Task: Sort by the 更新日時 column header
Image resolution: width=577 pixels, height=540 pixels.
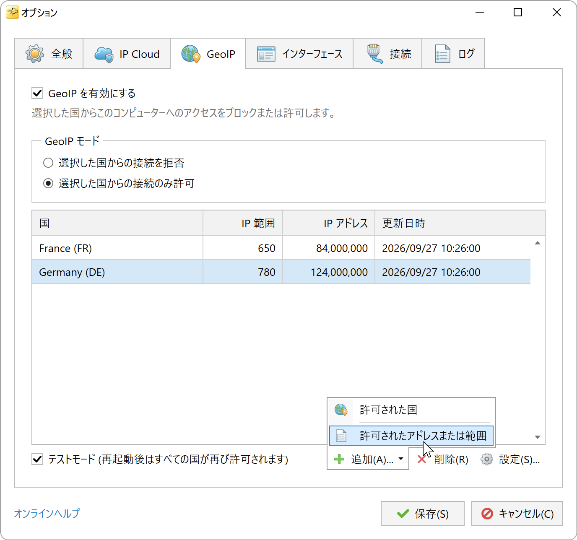Action: point(460,223)
